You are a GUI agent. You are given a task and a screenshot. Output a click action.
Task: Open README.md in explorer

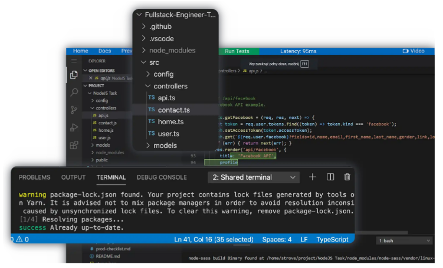[107, 256]
